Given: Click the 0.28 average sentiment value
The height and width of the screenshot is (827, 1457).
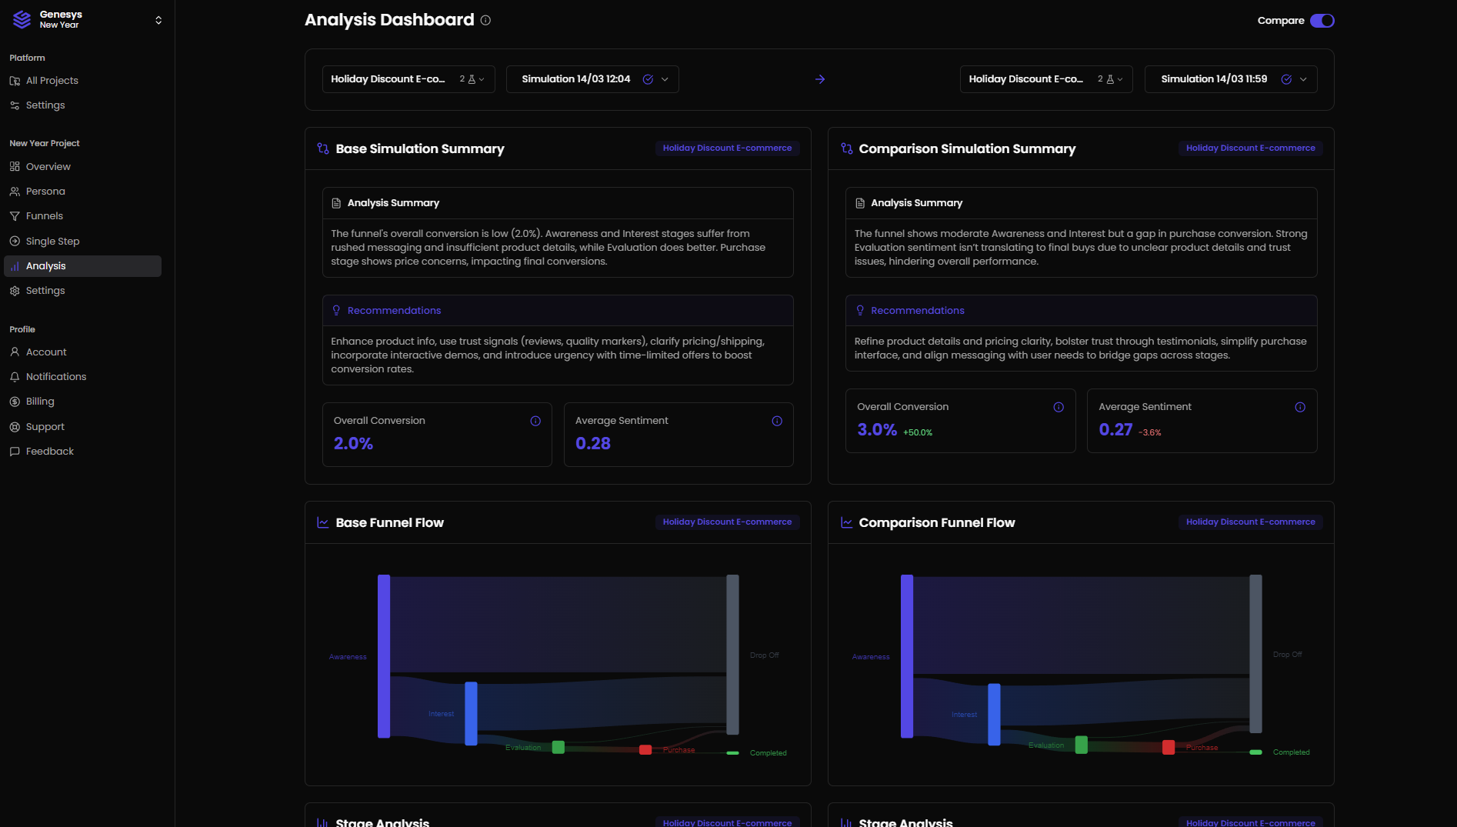Looking at the screenshot, I should 593,444.
